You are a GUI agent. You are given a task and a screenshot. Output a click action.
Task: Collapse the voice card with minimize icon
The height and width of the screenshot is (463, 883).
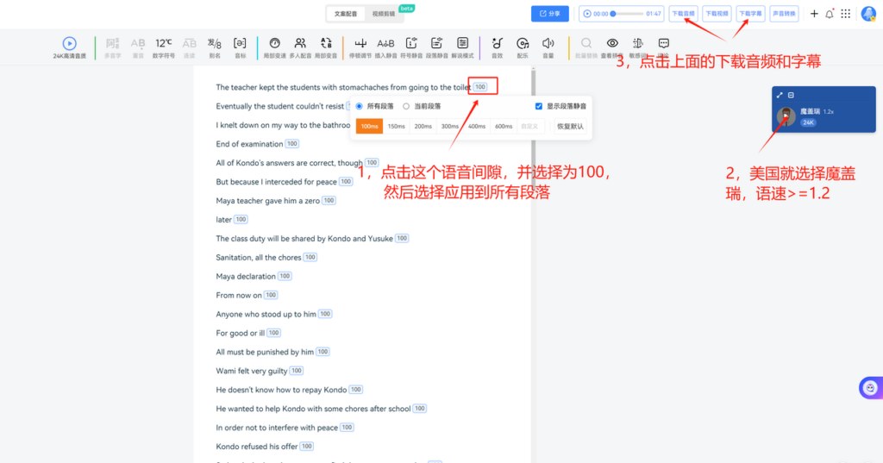[x=791, y=95]
